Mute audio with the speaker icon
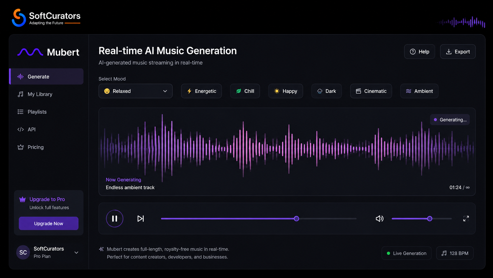The height and width of the screenshot is (278, 493). tap(379, 219)
